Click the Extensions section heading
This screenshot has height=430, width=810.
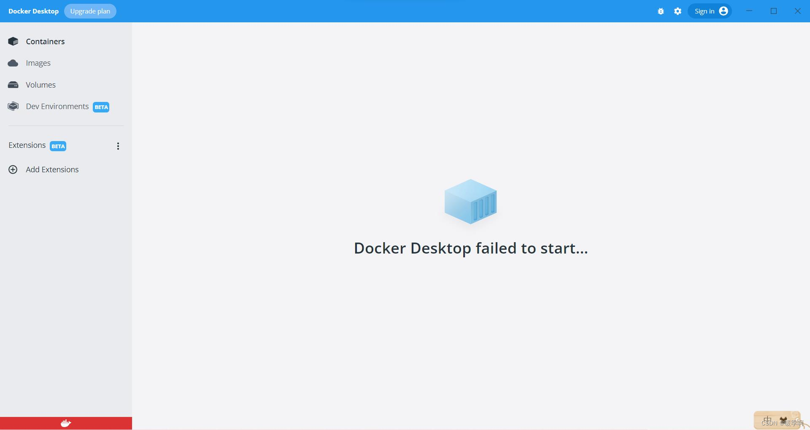(27, 145)
